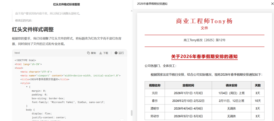The image size is (274, 121).
Task: Click the 春节 row in the holiday table
Action: tap(155, 101)
